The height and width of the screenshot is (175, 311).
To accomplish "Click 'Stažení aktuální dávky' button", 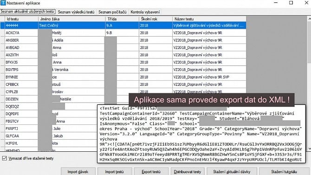I will coord(232,172).
